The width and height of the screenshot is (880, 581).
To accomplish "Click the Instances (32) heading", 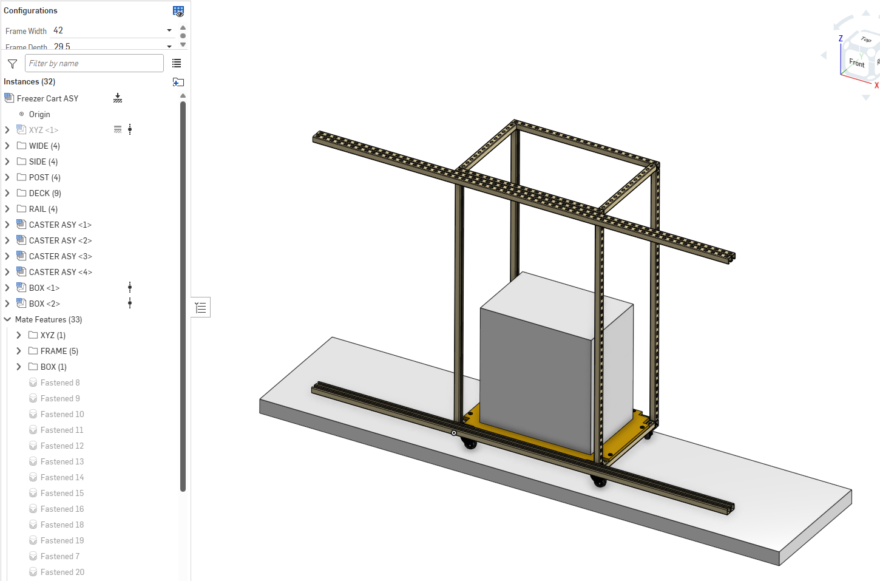I will pyautogui.click(x=29, y=81).
